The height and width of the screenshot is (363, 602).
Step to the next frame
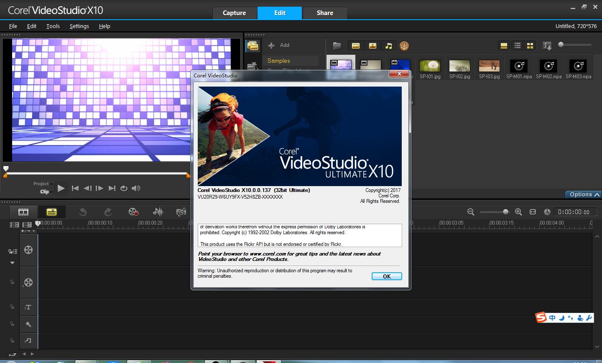pyautogui.click(x=99, y=188)
